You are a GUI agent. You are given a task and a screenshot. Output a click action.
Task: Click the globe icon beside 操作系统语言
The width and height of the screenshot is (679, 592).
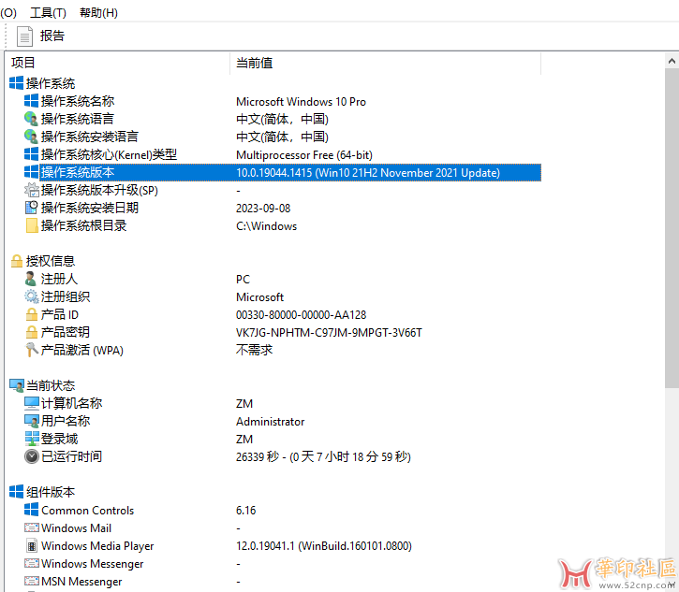click(x=31, y=119)
